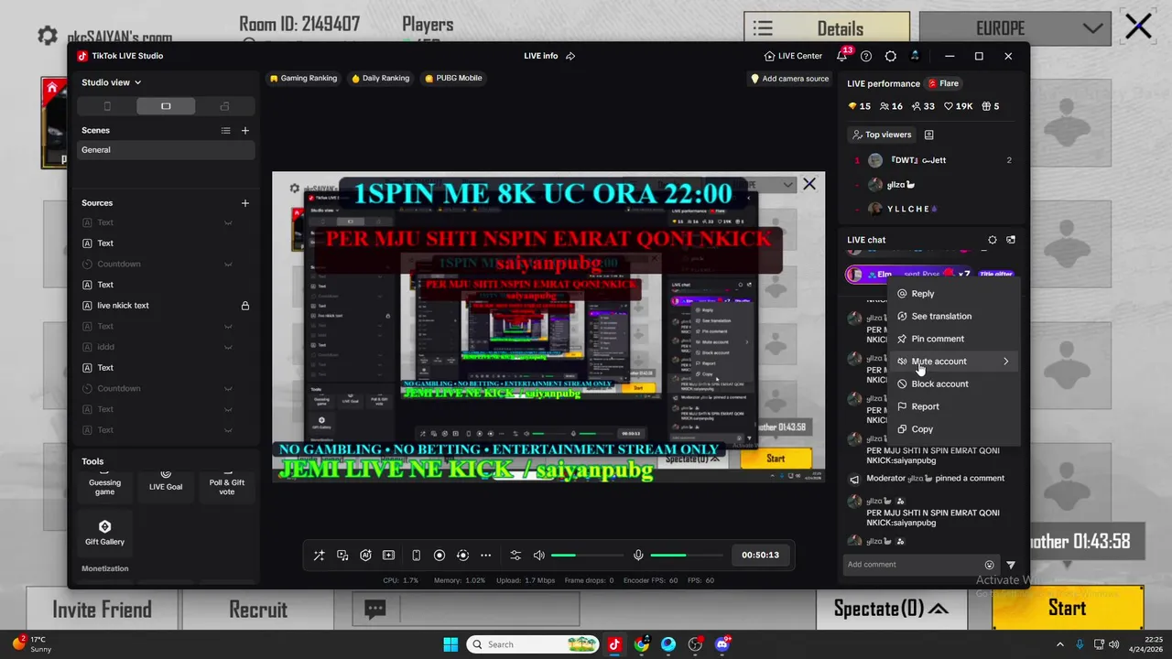Choose See translation in context menu
The height and width of the screenshot is (659, 1172).
tap(954, 316)
